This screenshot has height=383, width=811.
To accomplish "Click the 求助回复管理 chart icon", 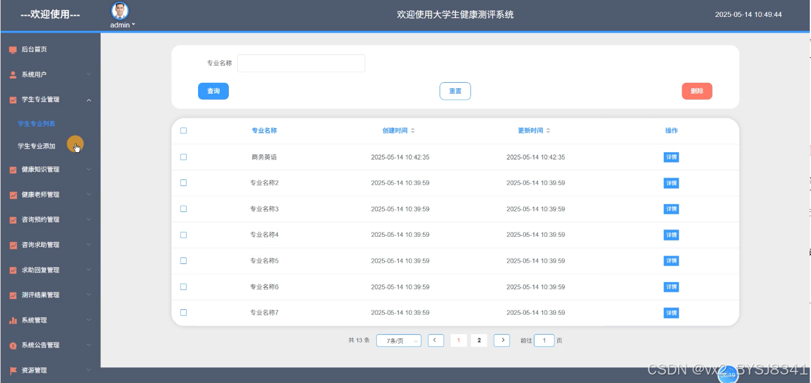I will (x=13, y=271).
